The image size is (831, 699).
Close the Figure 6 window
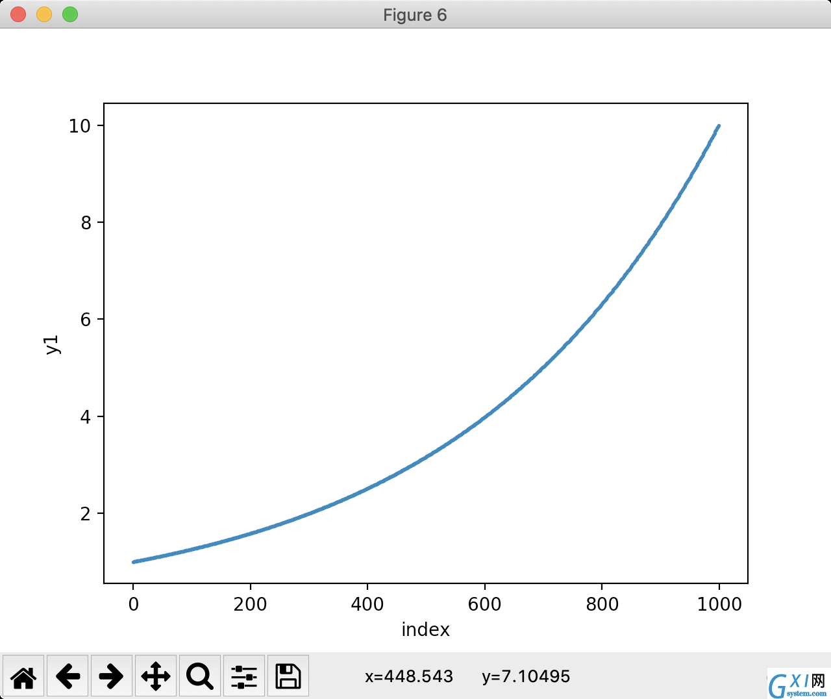(18, 14)
